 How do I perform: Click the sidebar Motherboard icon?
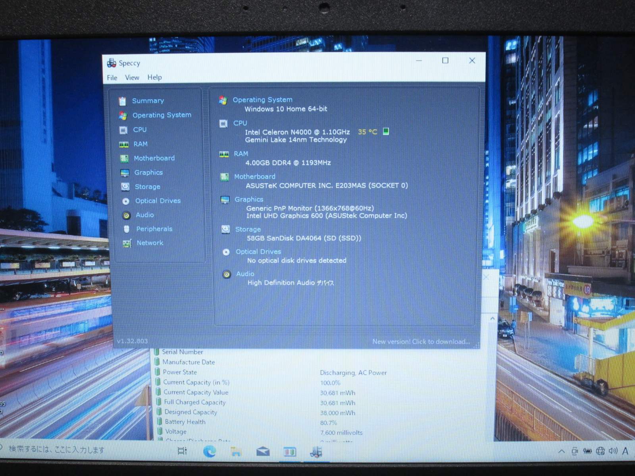[x=124, y=159]
